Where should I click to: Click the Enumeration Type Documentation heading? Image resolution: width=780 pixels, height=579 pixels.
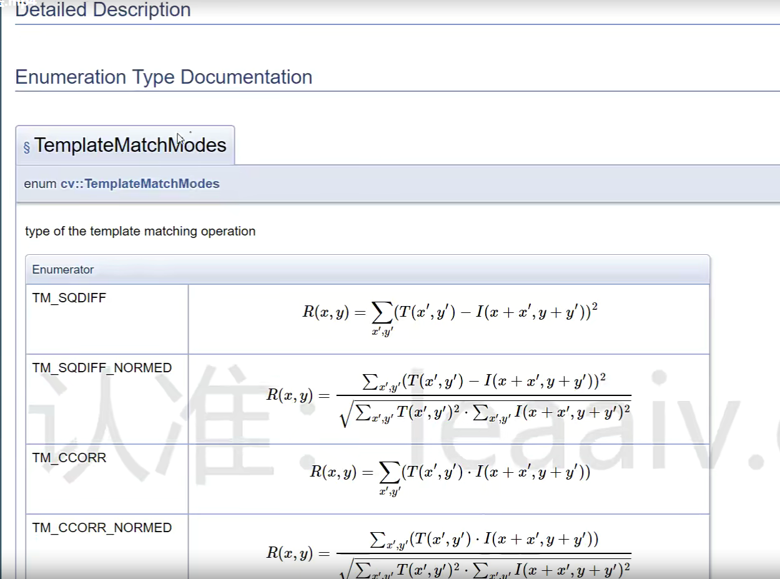point(164,77)
